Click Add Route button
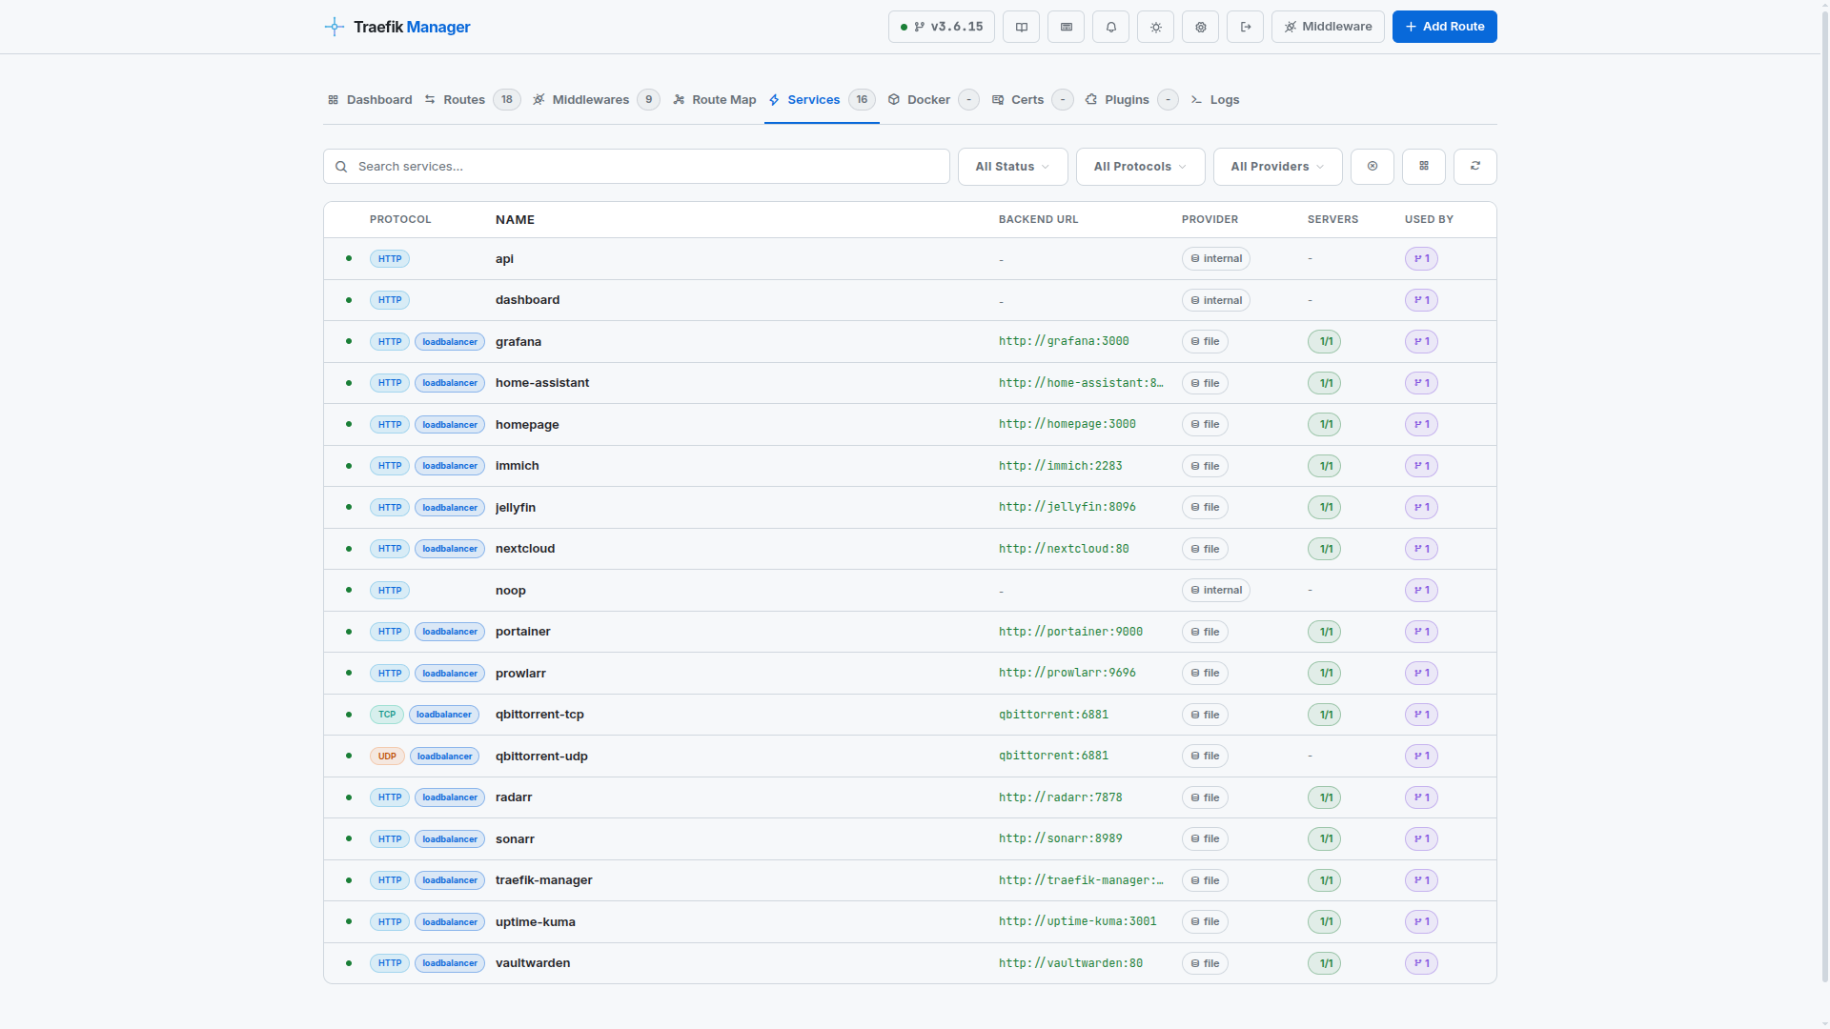Image resolution: width=1830 pixels, height=1029 pixels. pyautogui.click(x=1445, y=27)
